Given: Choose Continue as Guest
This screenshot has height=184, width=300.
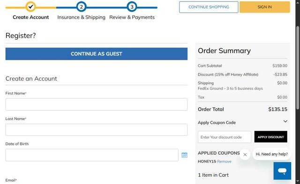Looking at the screenshot, I should tap(97, 54).
